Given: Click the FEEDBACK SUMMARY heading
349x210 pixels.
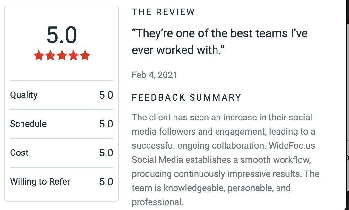Looking at the screenshot, I should tap(186, 98).
